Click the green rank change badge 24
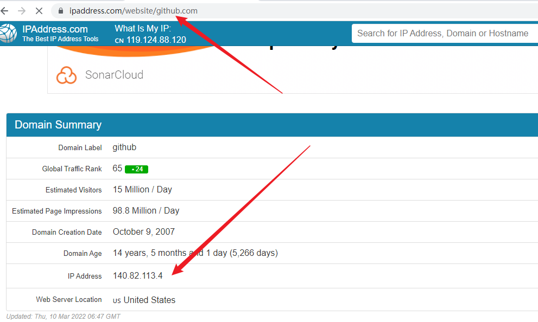 137,169
